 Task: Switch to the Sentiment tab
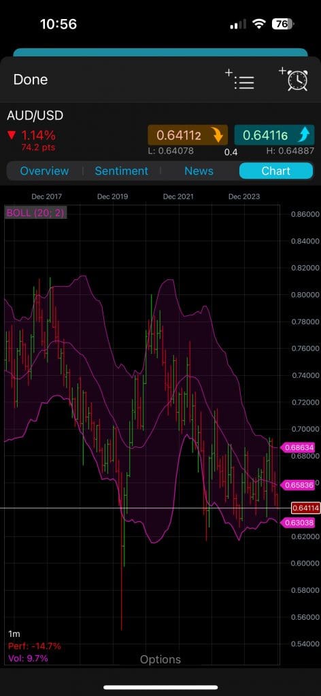tap(122, 171)
